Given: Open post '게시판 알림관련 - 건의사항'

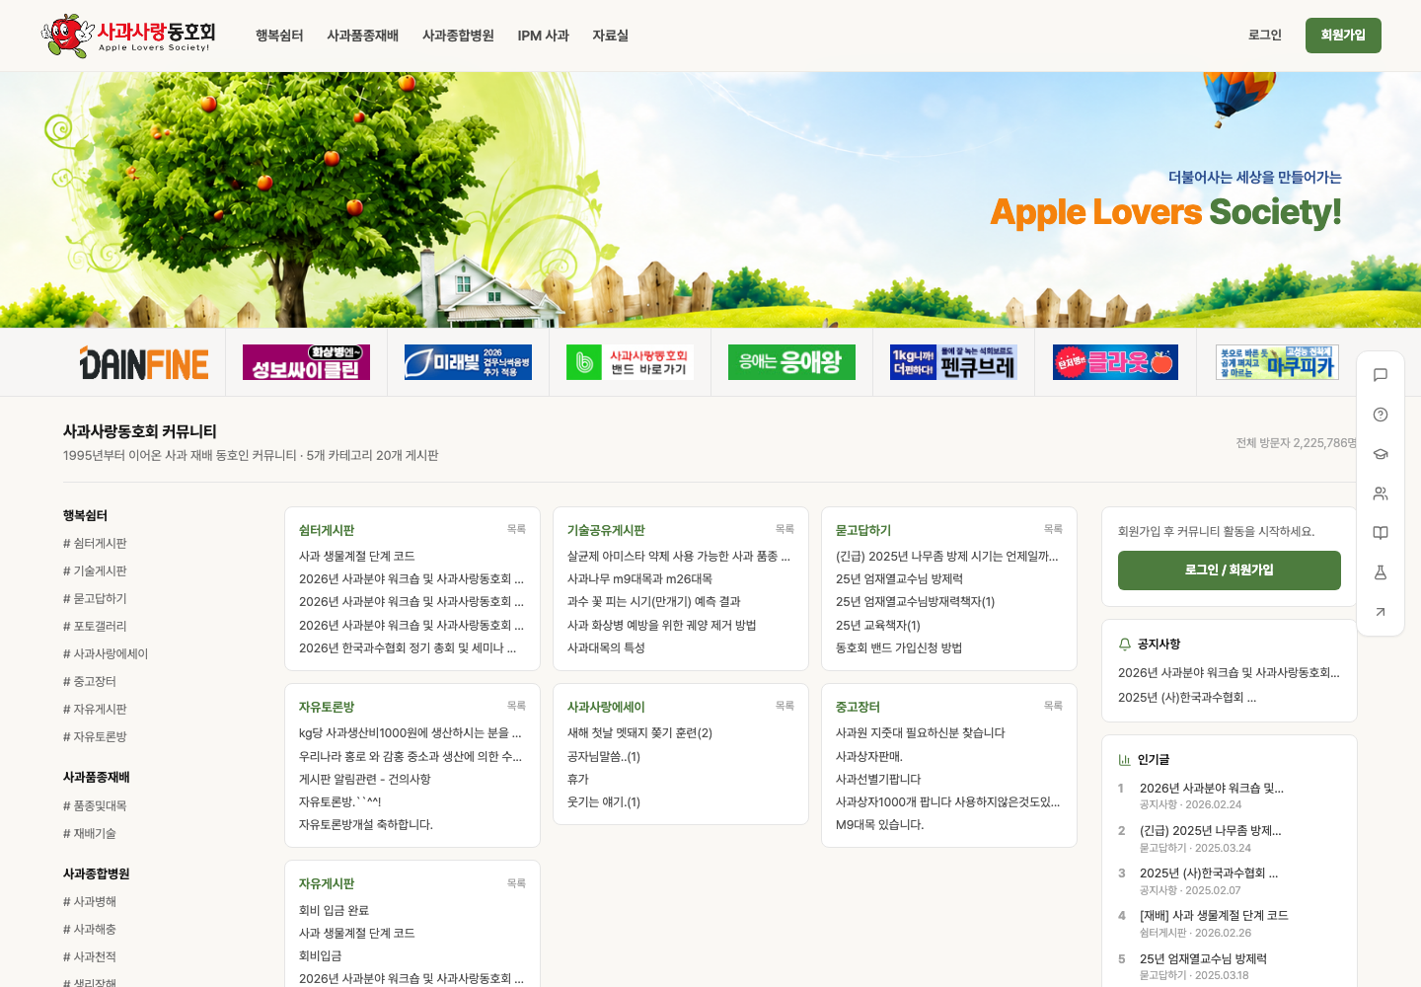Looking at the screenshot, I should point(365,780).
